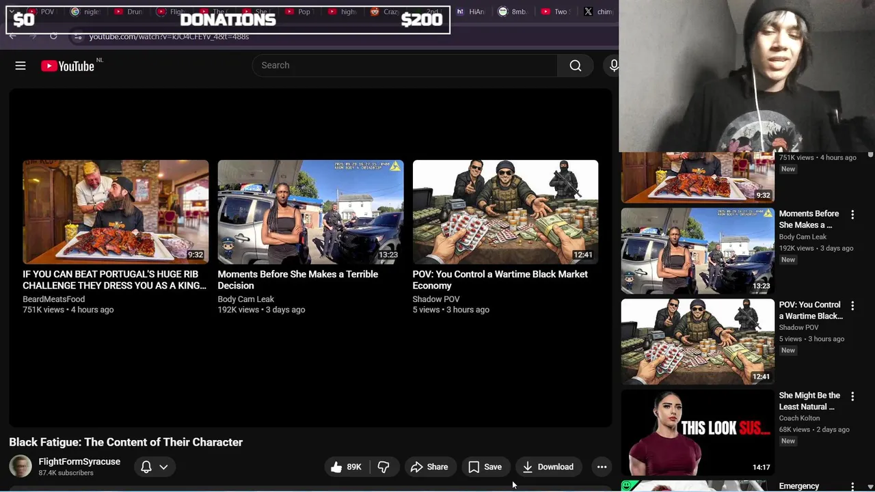The height and width of the screenshot is (492, 875).
Task: Switch to the 'HiAn' browser tab
Action: pos(470,12)
